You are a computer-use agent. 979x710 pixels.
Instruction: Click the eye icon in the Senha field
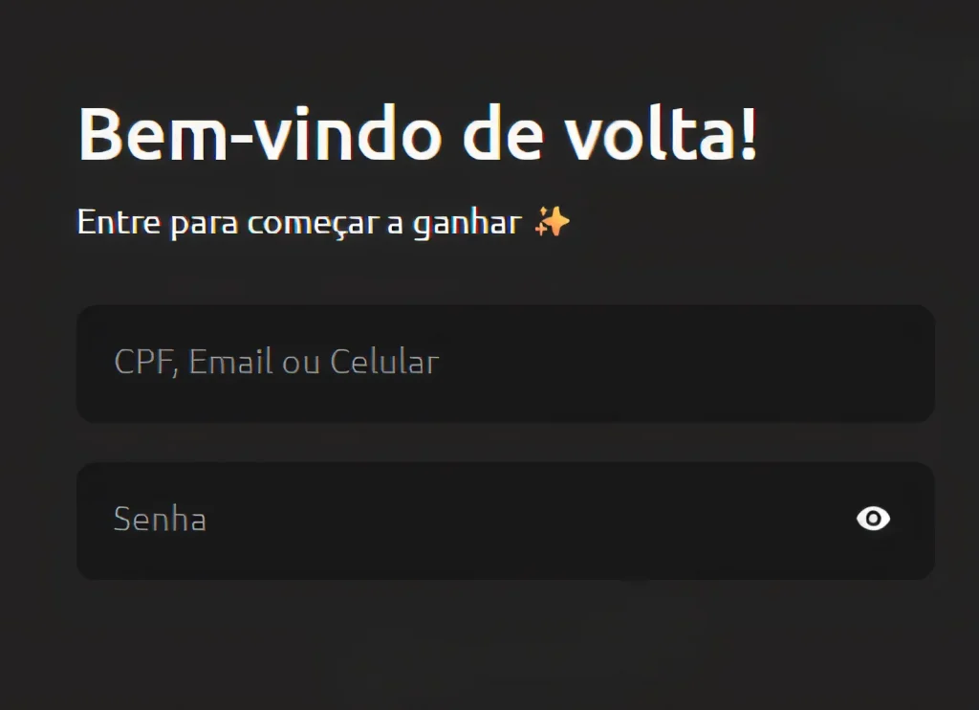[x=873, y=519]
